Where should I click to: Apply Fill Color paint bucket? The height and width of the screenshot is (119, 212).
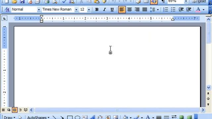126,117
